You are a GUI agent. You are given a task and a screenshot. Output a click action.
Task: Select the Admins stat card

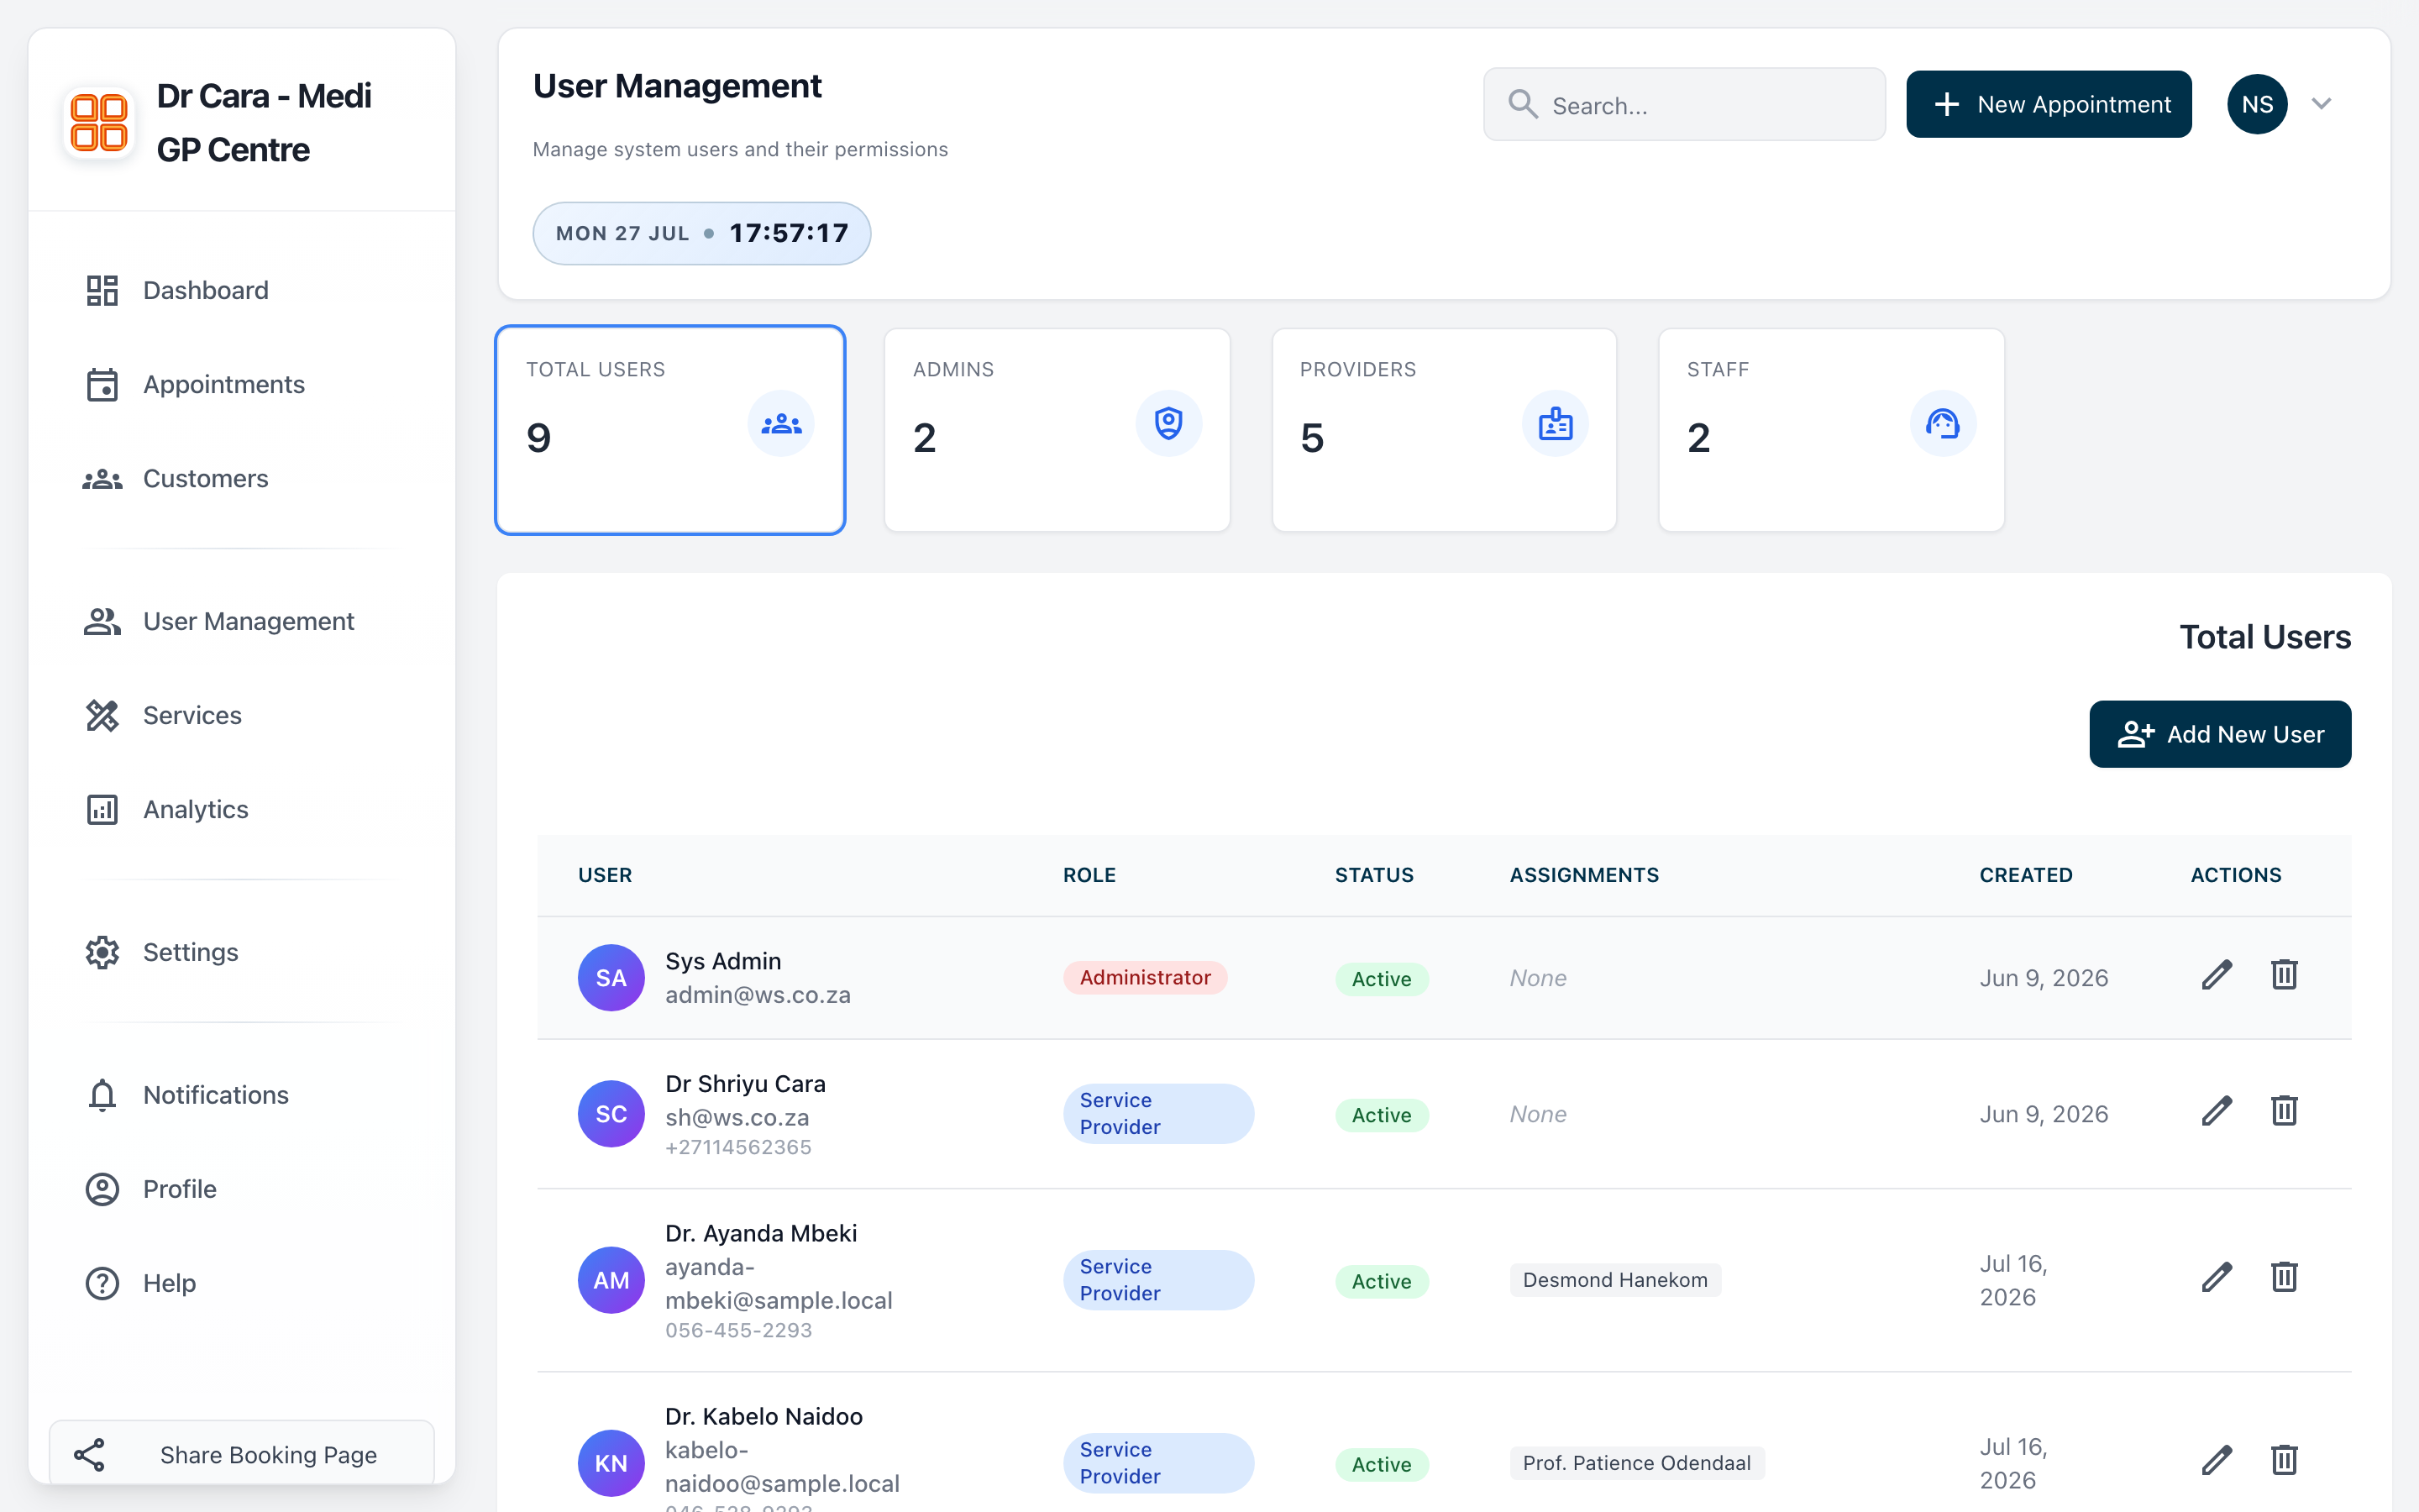coord(1057,430)
